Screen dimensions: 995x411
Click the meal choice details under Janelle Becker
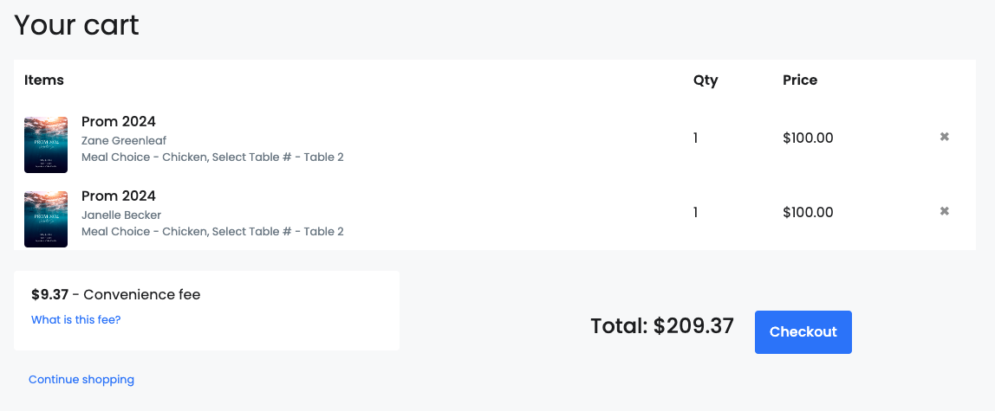(x=212, y=231)
